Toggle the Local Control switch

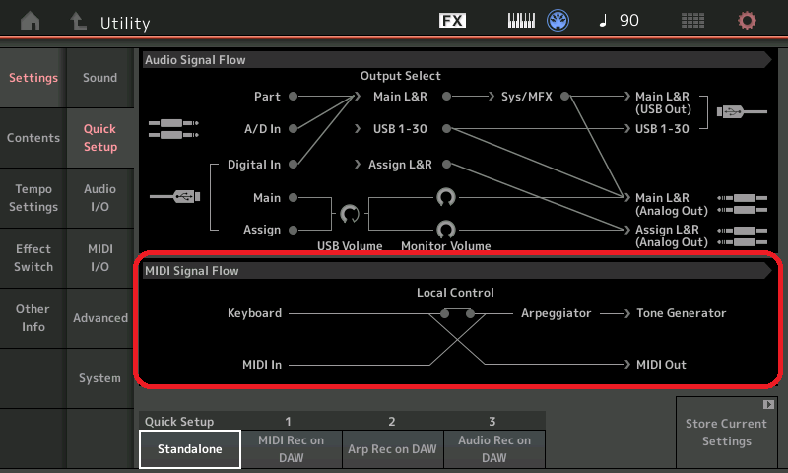458,313
